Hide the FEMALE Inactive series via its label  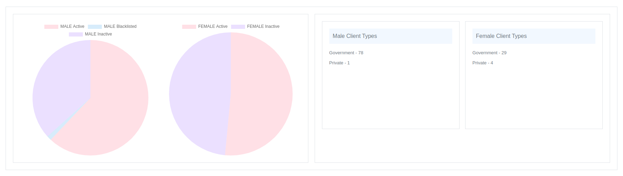click(263, 26)
